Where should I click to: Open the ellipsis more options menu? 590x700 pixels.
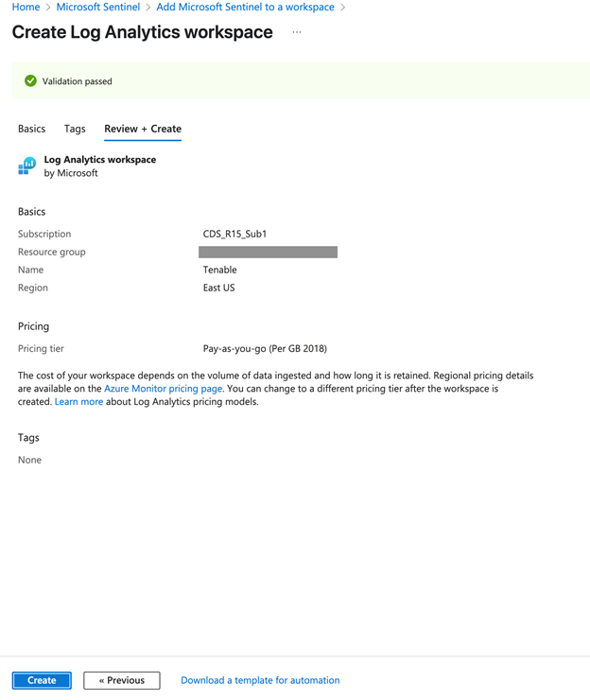pos(297,32)
